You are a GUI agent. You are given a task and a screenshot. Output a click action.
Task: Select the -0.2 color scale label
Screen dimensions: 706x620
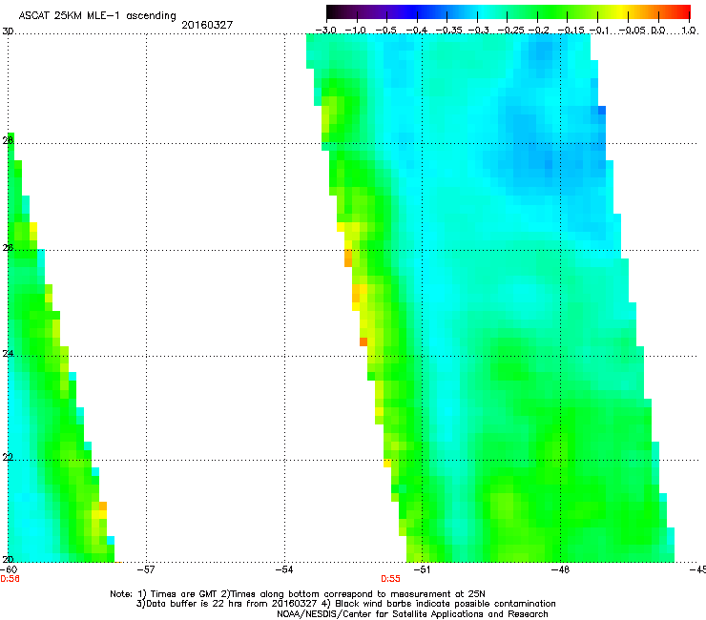[x=538, y=31]
